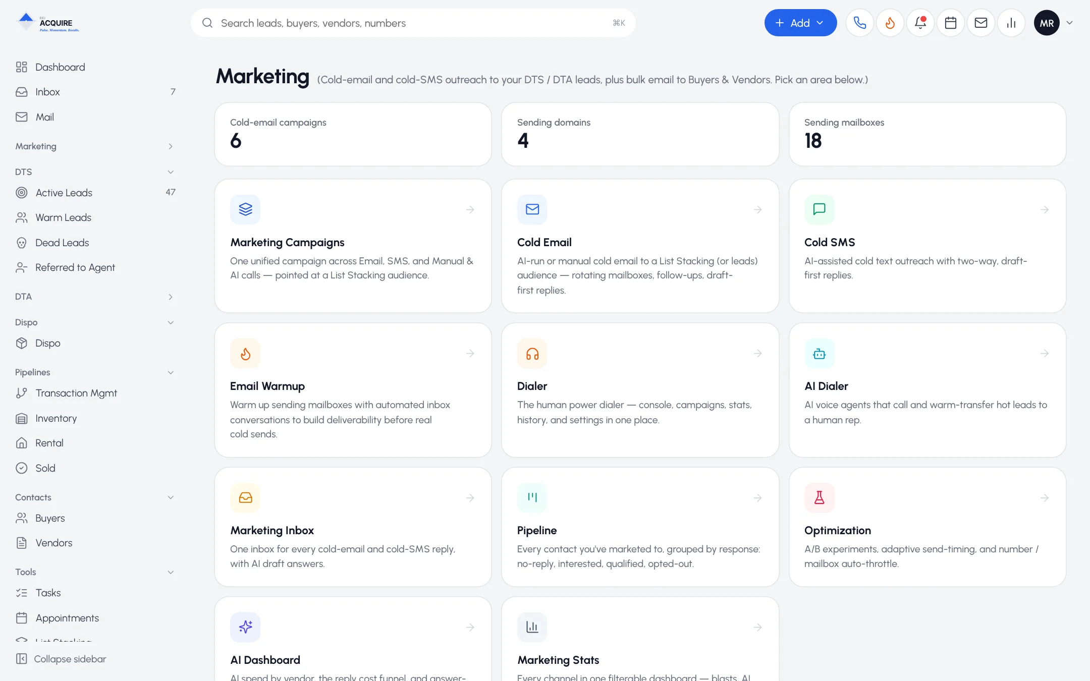Click Collapse sidebar
1090x681 pixels.
click(61, 659)
